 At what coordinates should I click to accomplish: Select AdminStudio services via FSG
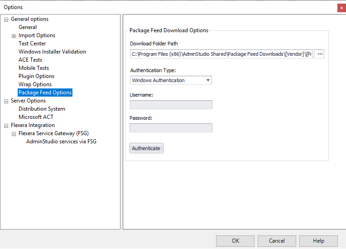point(61,142)
